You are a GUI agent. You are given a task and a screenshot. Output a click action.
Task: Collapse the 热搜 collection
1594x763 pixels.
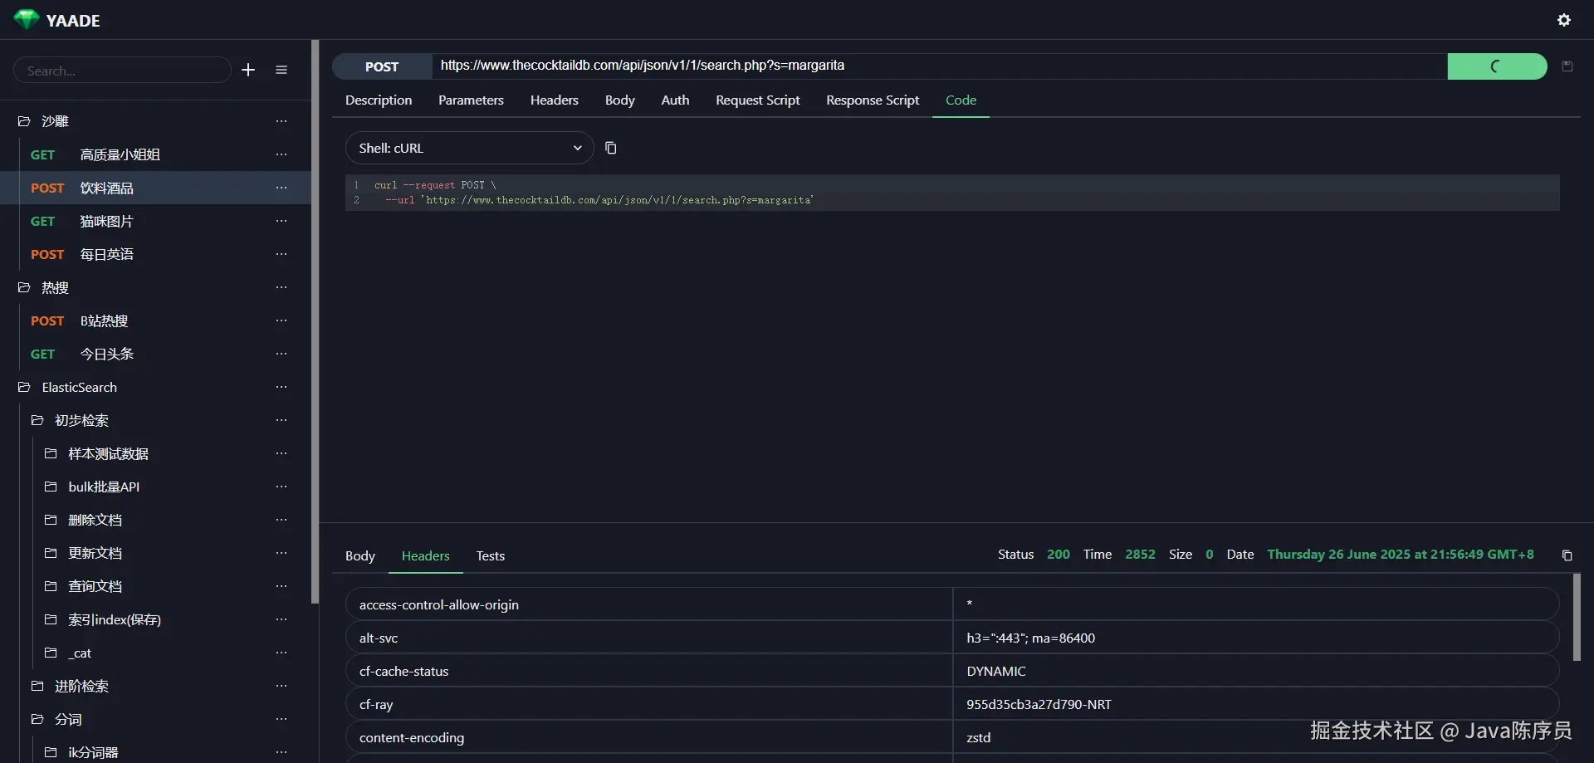pyautogui.click(x=24, y=287)
